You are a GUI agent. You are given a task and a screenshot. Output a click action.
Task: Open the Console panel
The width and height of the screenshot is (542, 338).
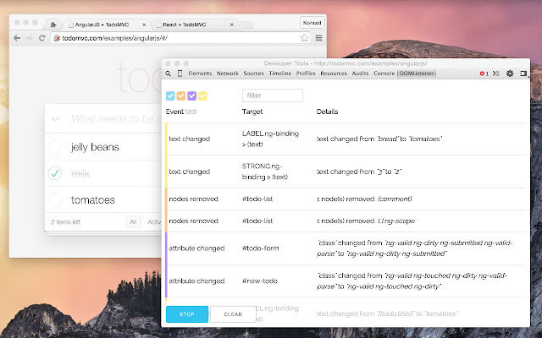384,74
